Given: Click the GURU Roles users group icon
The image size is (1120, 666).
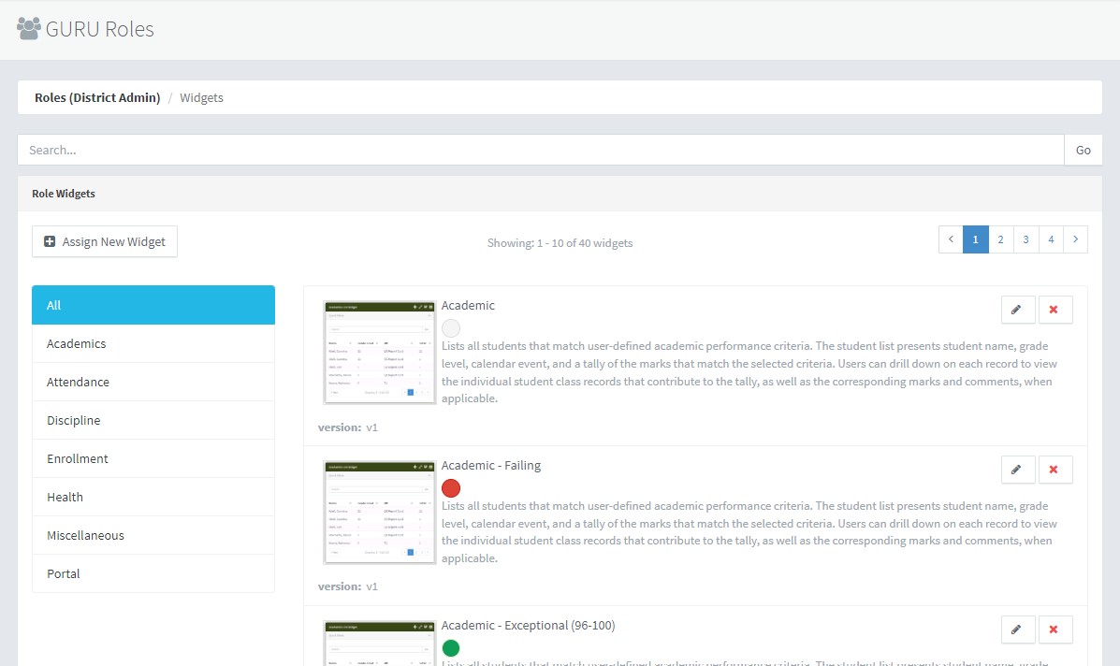Looking at the screenshot, I should click(29, 29).
